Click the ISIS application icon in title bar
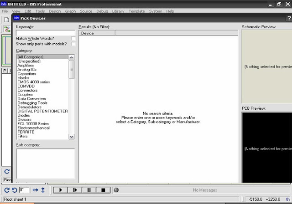This screenshot has height=204, width=292. tap(4, 4)
